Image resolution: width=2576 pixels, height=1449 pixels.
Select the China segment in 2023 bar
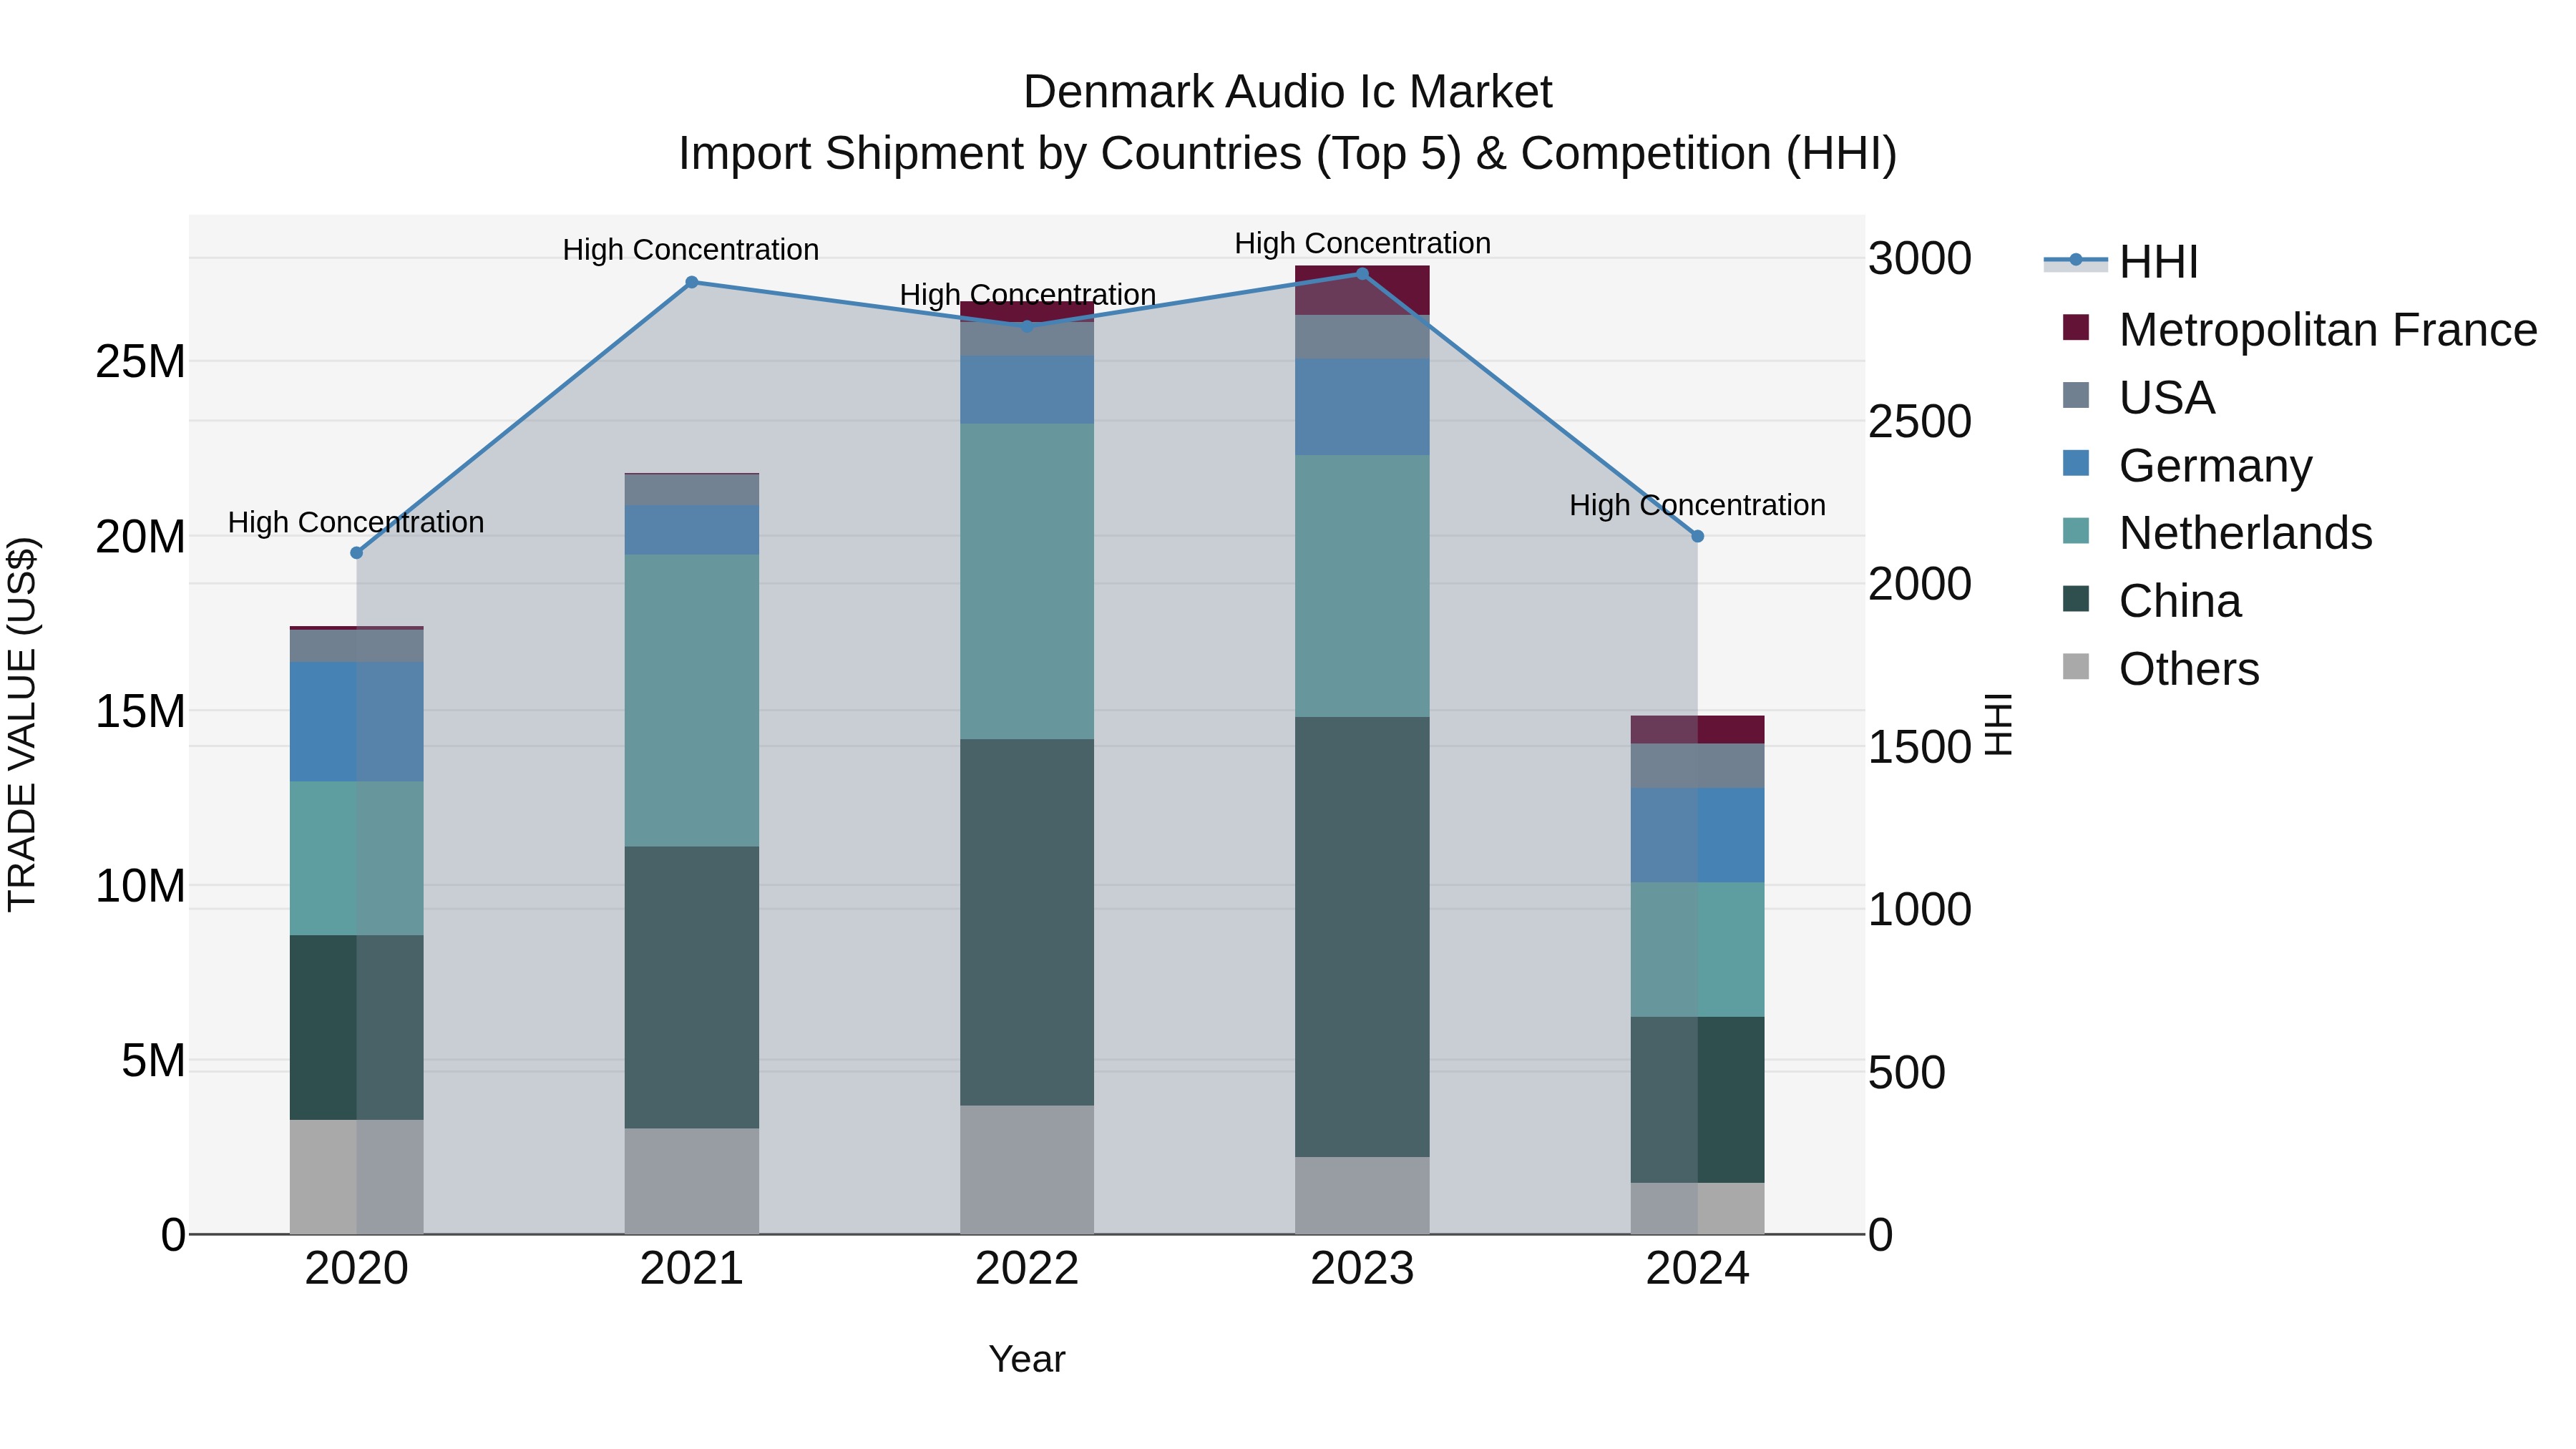pos(1362,937)
